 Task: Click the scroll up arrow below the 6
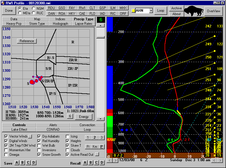tap(101, 25)
